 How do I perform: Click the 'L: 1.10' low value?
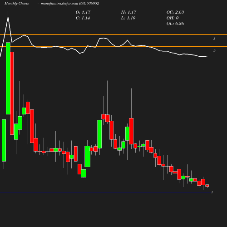point(128,18)
